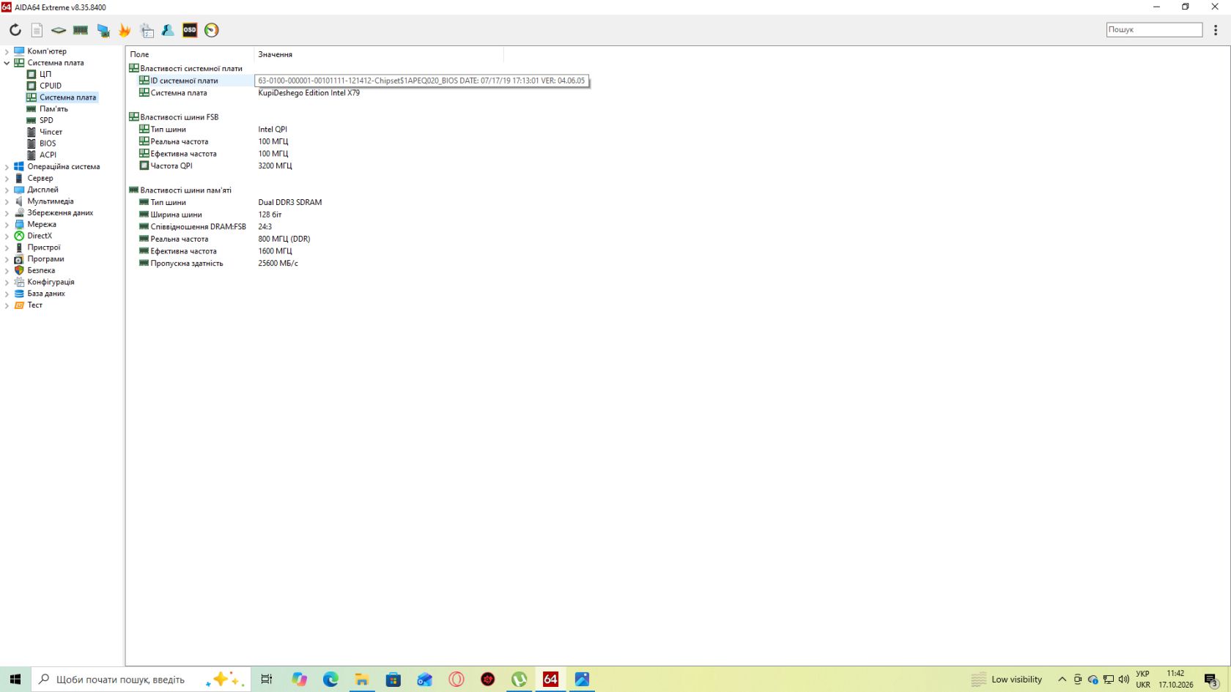The height and width of the screenshot is (692, 1231).
Task: Click the AIDA64 taskbar icon
Action: pos(550,680)
